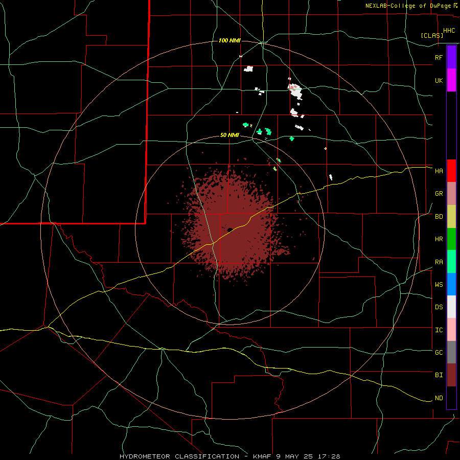460x460 pixels.
Task: Click the HHC product code label
Action: (449, 31)
